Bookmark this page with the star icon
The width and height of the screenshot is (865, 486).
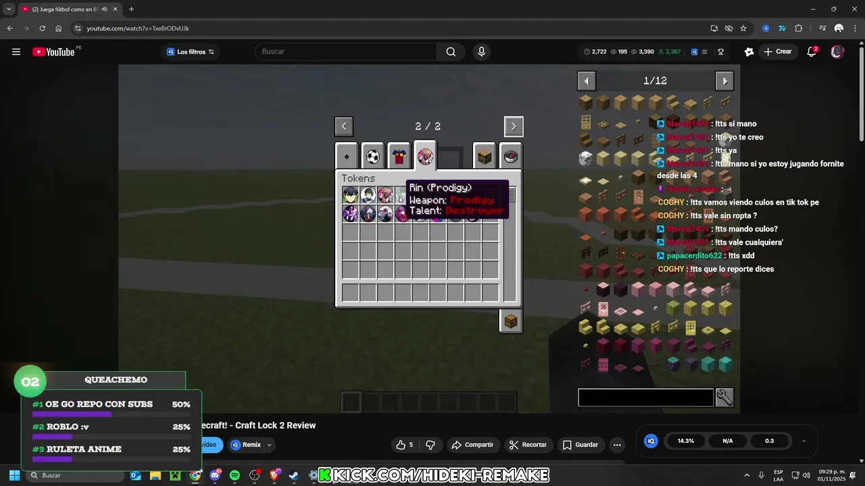click(x=743, y=28)
